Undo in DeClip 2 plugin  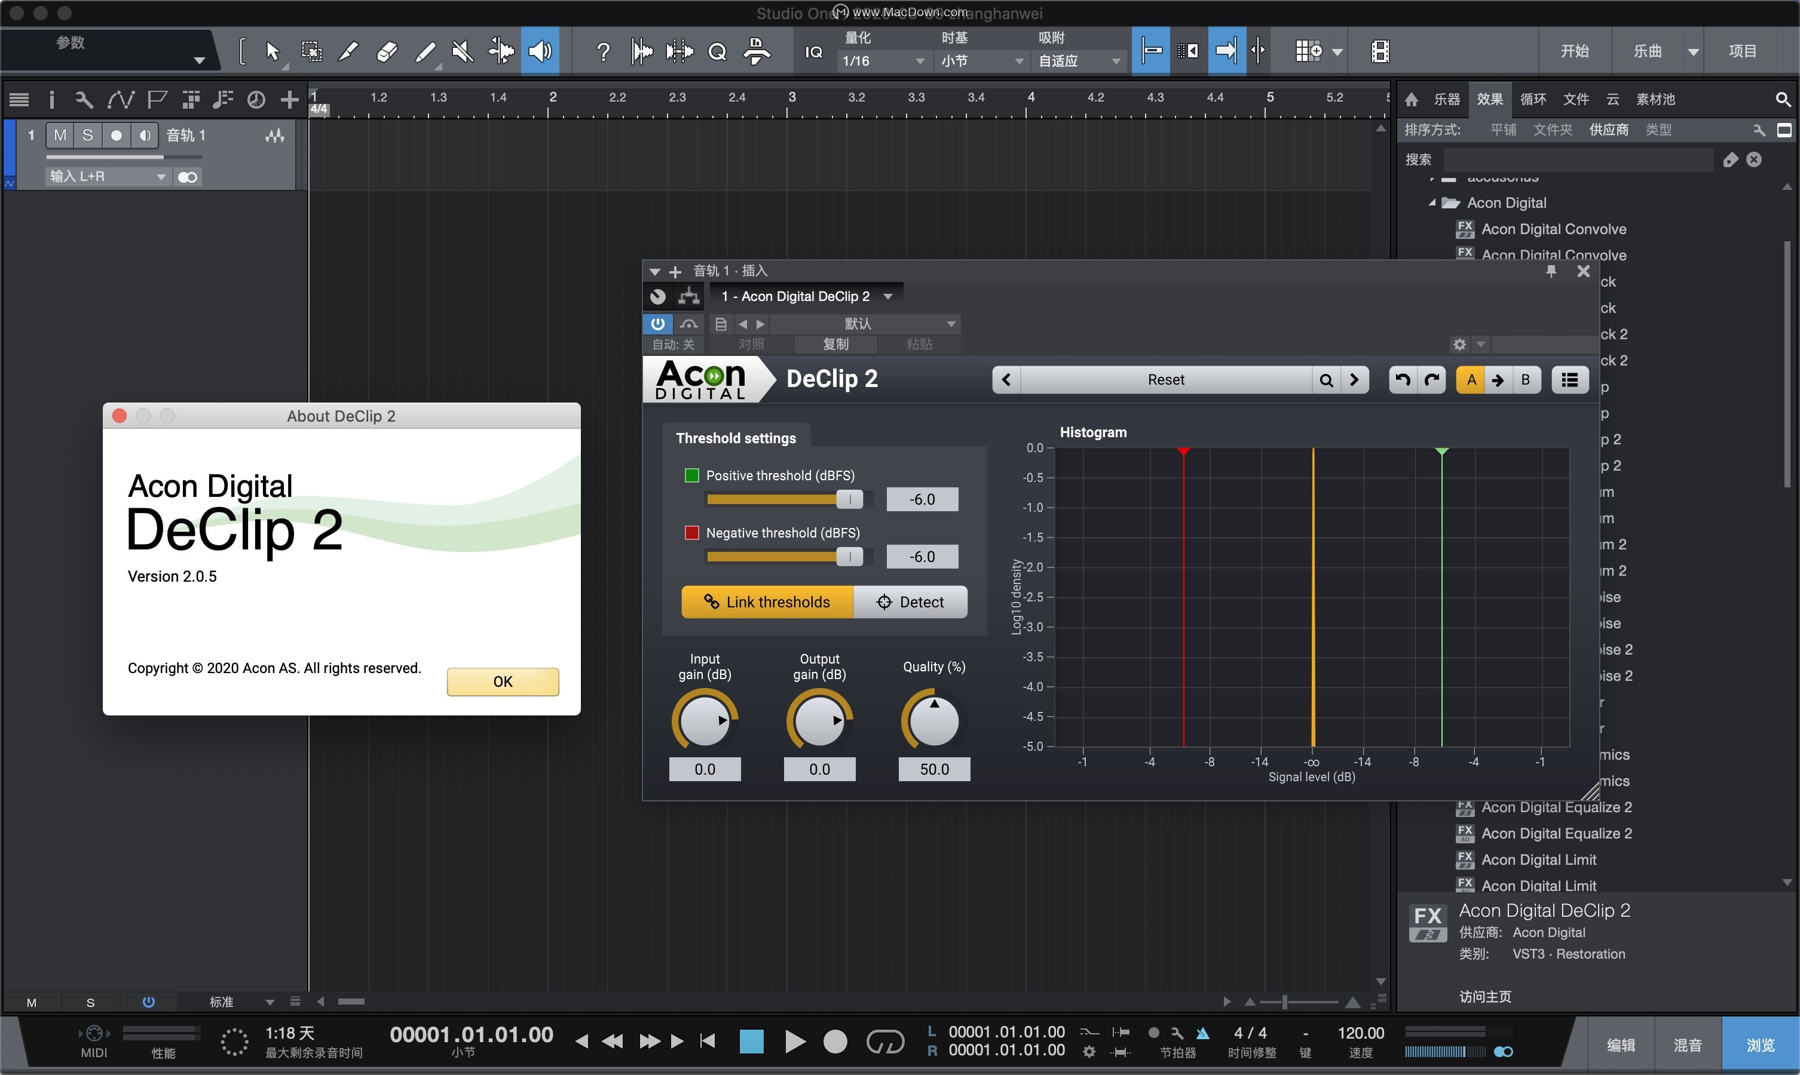pos(1403,380)
